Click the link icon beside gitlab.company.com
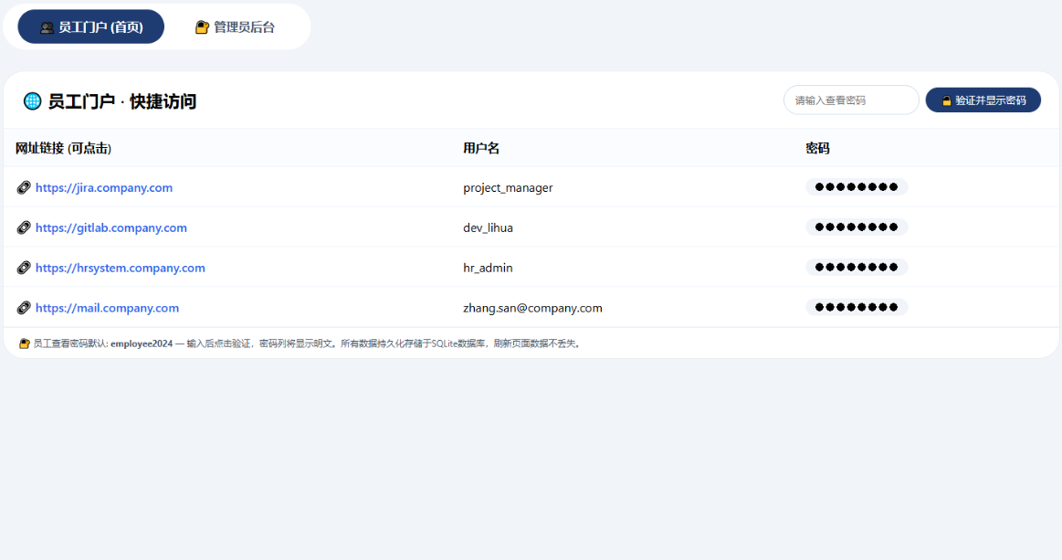 click(x=24, y=228)
